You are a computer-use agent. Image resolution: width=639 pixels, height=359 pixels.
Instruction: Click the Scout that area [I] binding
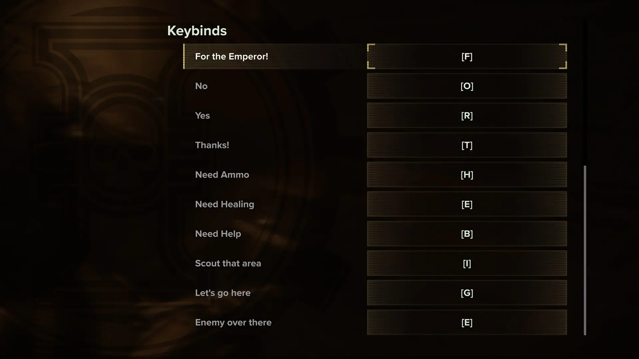pos(467,264)
